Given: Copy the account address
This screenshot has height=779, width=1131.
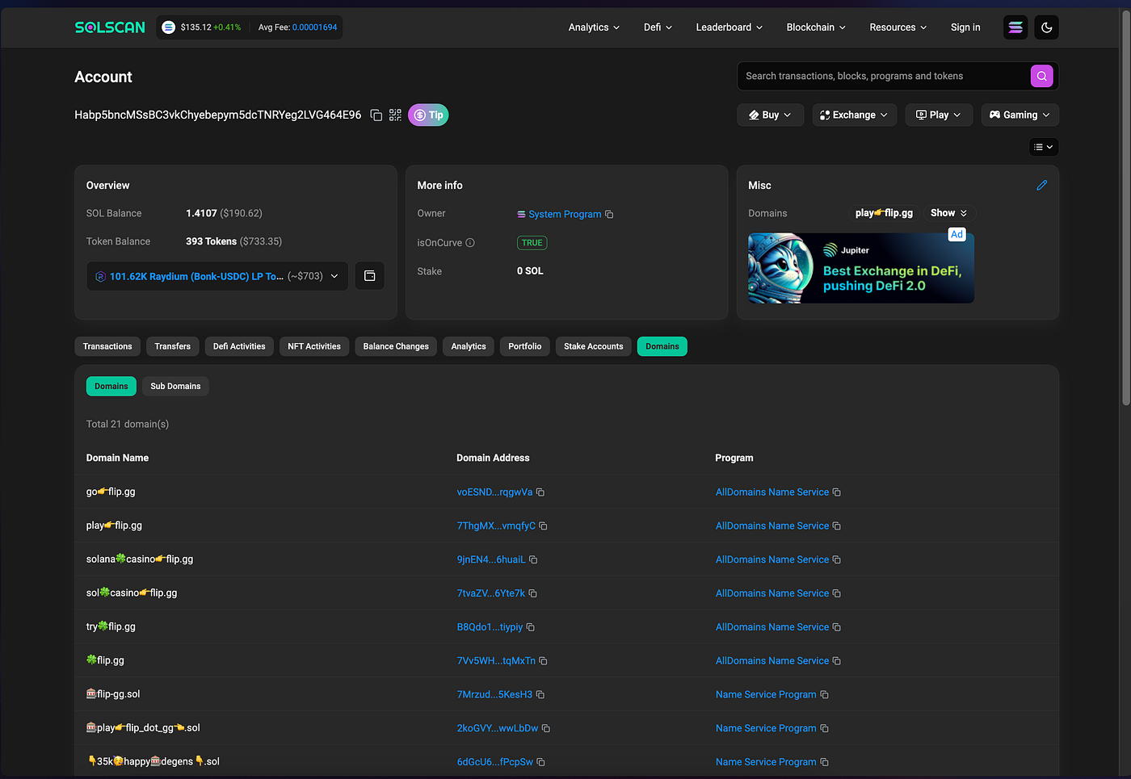Looking at the screenshot, I should (x=376, y=115).
